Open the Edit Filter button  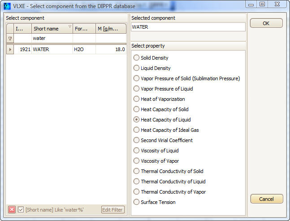tap(113, 210)
